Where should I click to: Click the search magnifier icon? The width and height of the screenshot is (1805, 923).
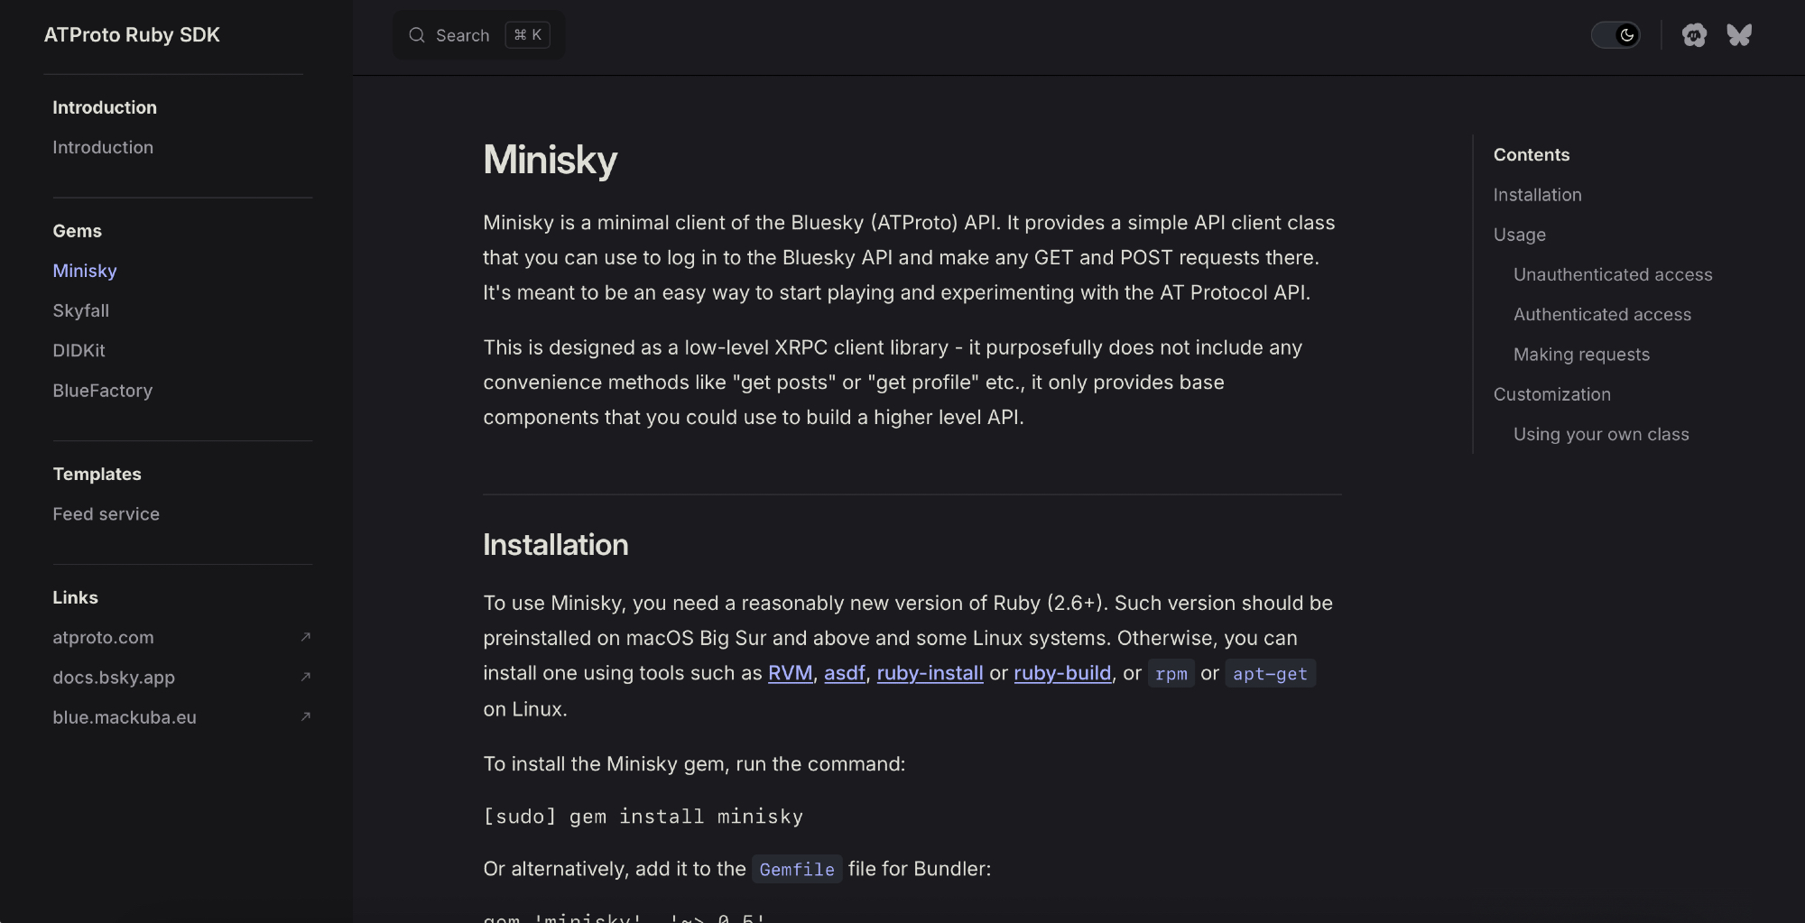417,35
